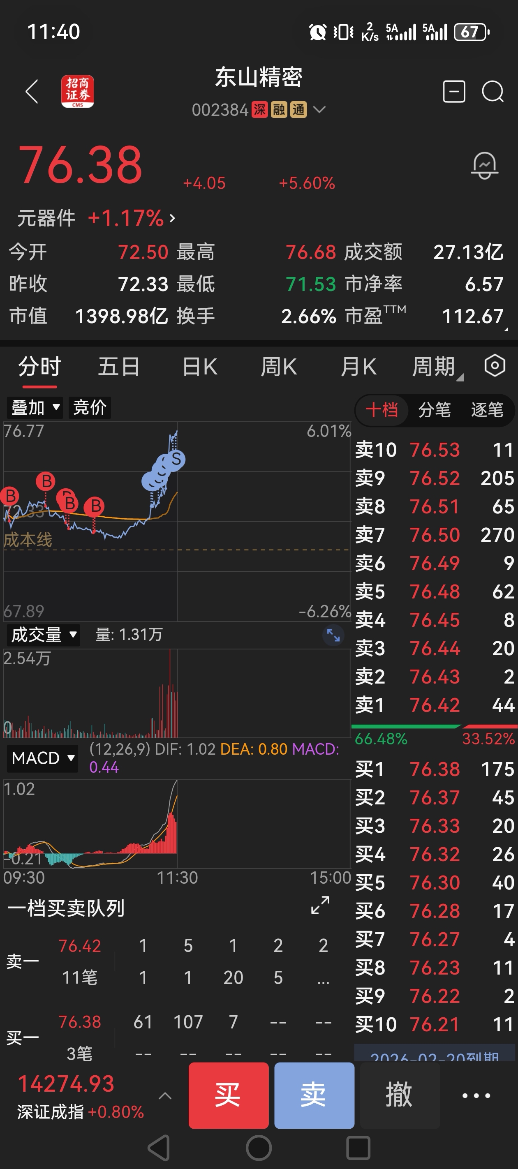Screen dimensions: 518x1169
Task: Switch to 日K tab
Action: pos(200,367)
